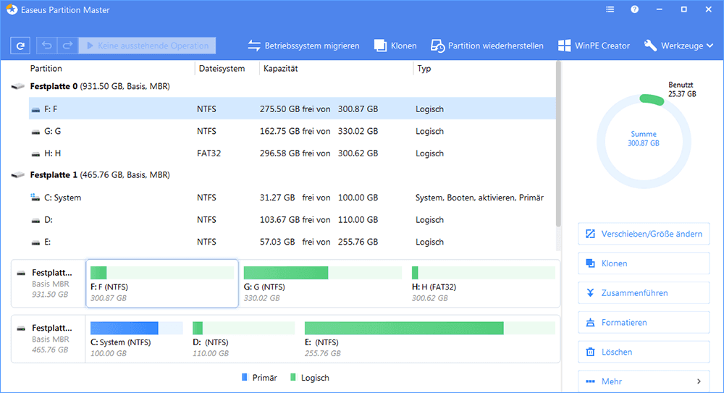Click Festplatte 931.50 GB disk map label
The image size is (724, 393).
49,284
